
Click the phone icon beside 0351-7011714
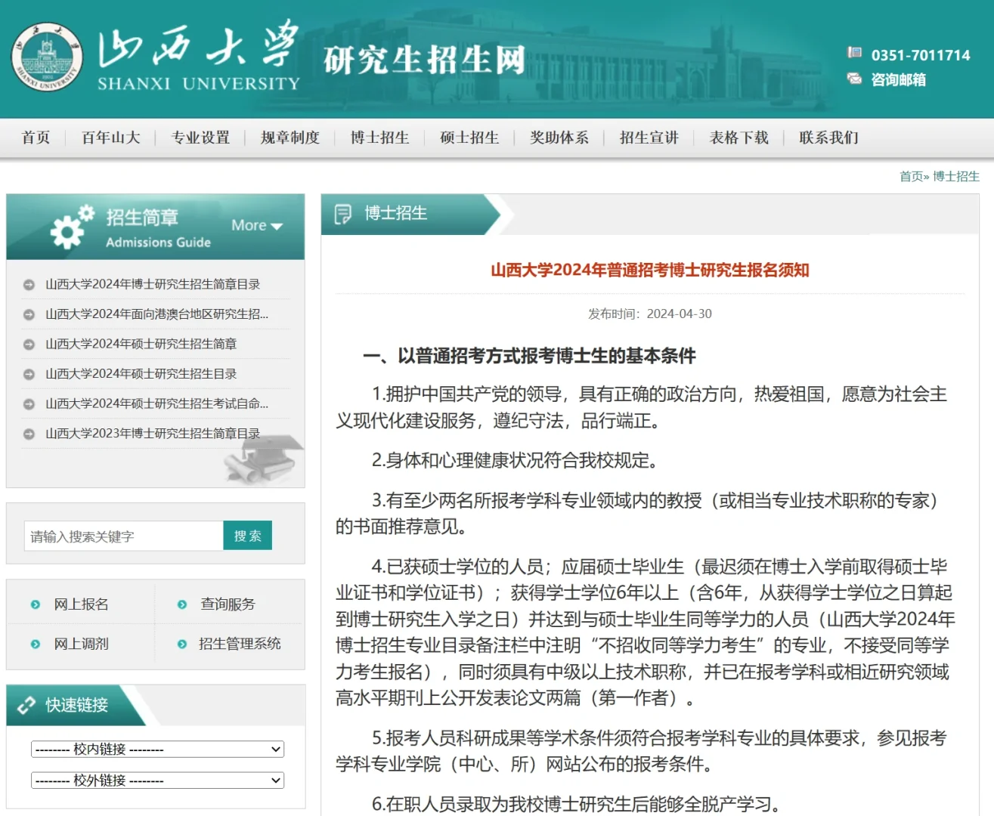click(x=854, y=53)
